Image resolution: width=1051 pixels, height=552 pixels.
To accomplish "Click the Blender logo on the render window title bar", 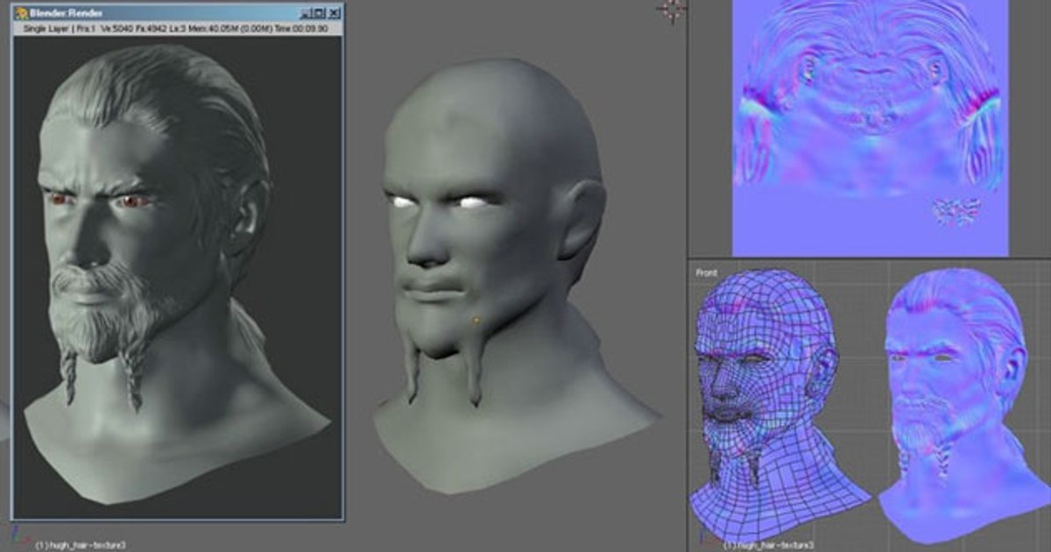I will tap(21, 12).
